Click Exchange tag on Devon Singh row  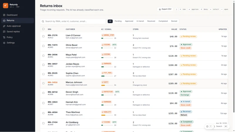(x=185, y=95)
